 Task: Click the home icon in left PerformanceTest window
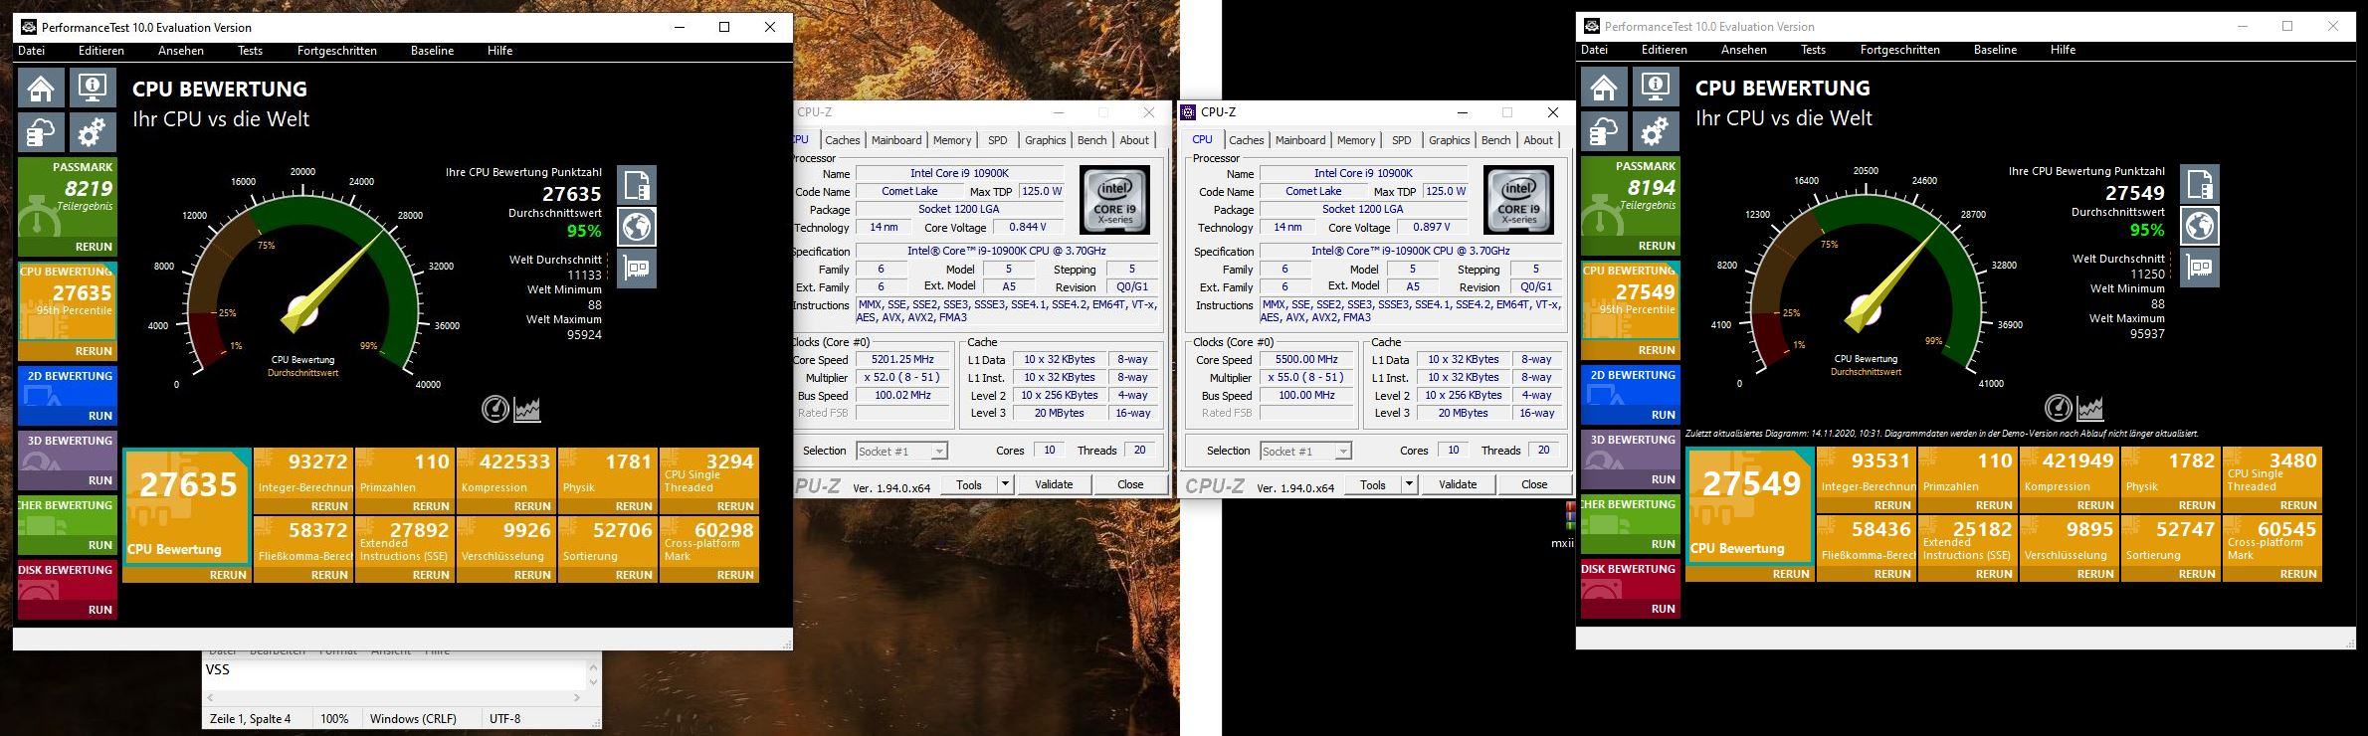pyautogui.click(x=42, y=89)
